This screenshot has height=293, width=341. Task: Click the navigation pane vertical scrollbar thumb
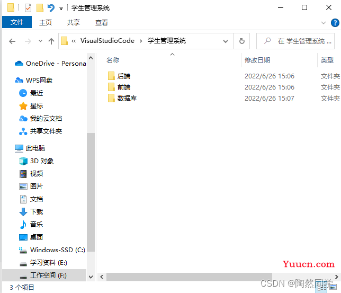click(91, 192)
